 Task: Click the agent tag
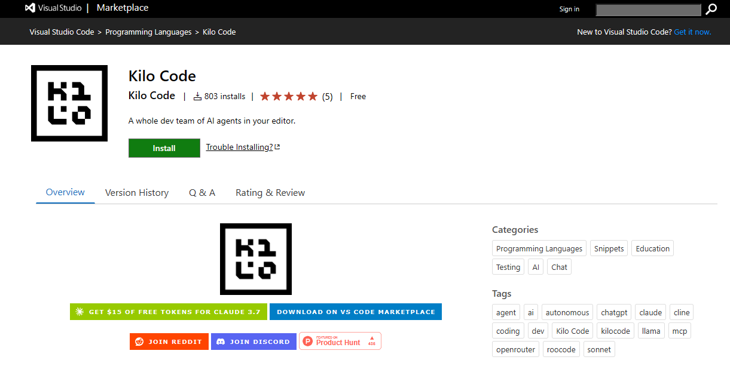click(x=506, y=312)
